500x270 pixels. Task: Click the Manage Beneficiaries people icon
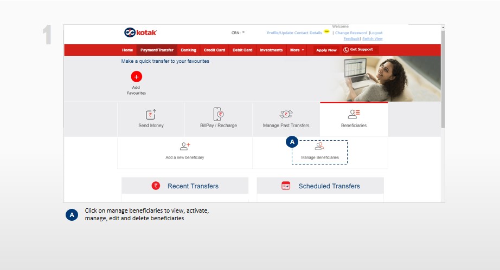pos(319,146)
